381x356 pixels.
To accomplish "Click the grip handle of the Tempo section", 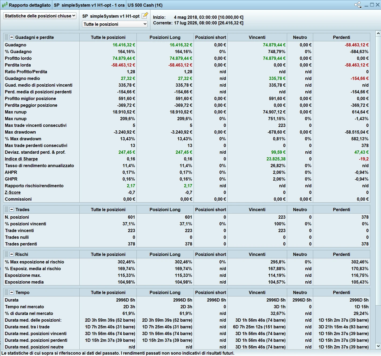I will (6, 292).
